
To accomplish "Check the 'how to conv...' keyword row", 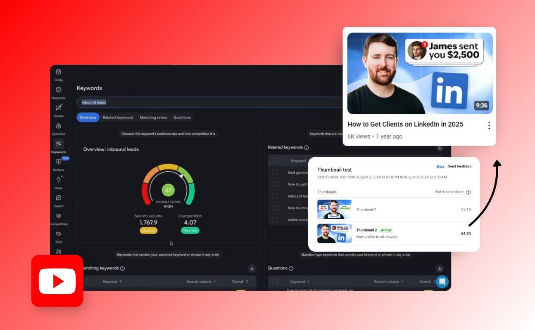I will (275, 208).
